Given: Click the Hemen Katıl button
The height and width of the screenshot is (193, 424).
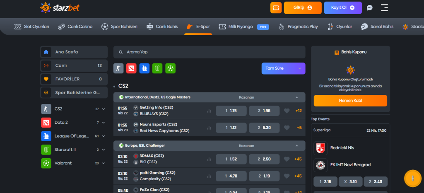Looking at the screenshot, I should pos(350,101).
